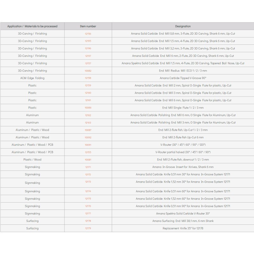Open item 12162 aluminum polishing link
The height and width of the screenshot is (254, 254).
[x=88, y=115]
